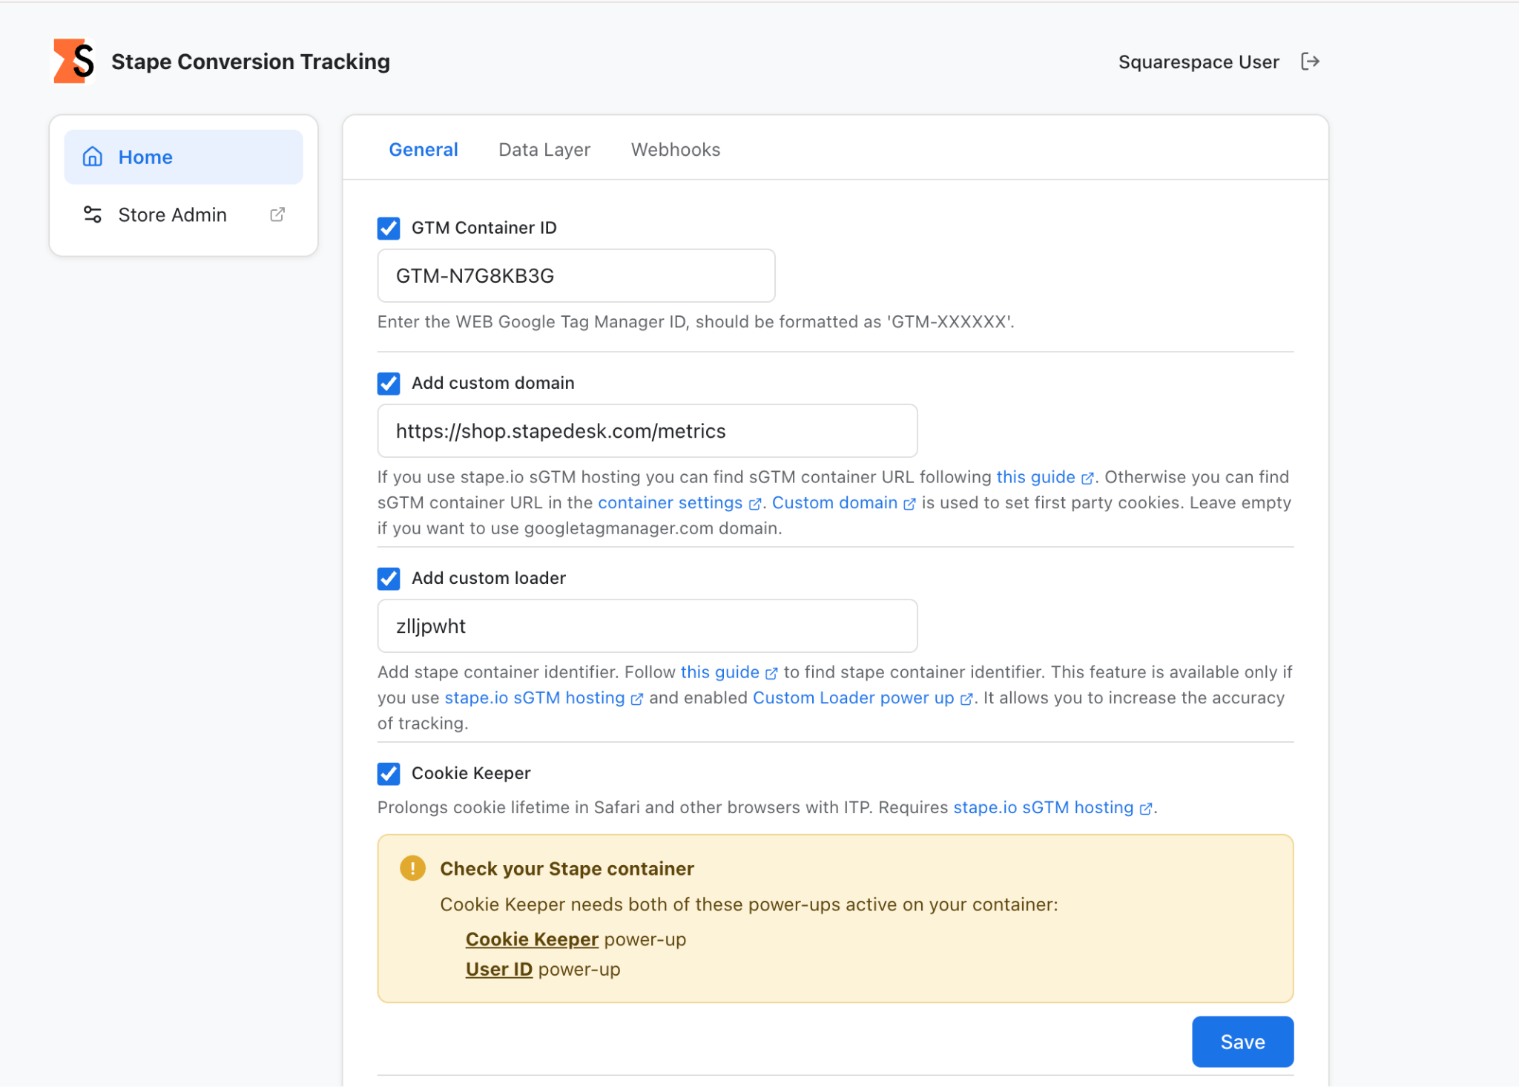Open 'this guide' link in custom loader help

pos(728,672)
